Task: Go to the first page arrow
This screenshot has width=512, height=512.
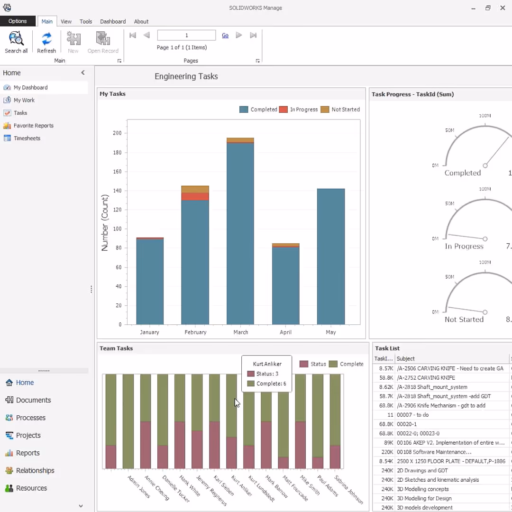Action: pyautogui.click(x=133, y=35)
